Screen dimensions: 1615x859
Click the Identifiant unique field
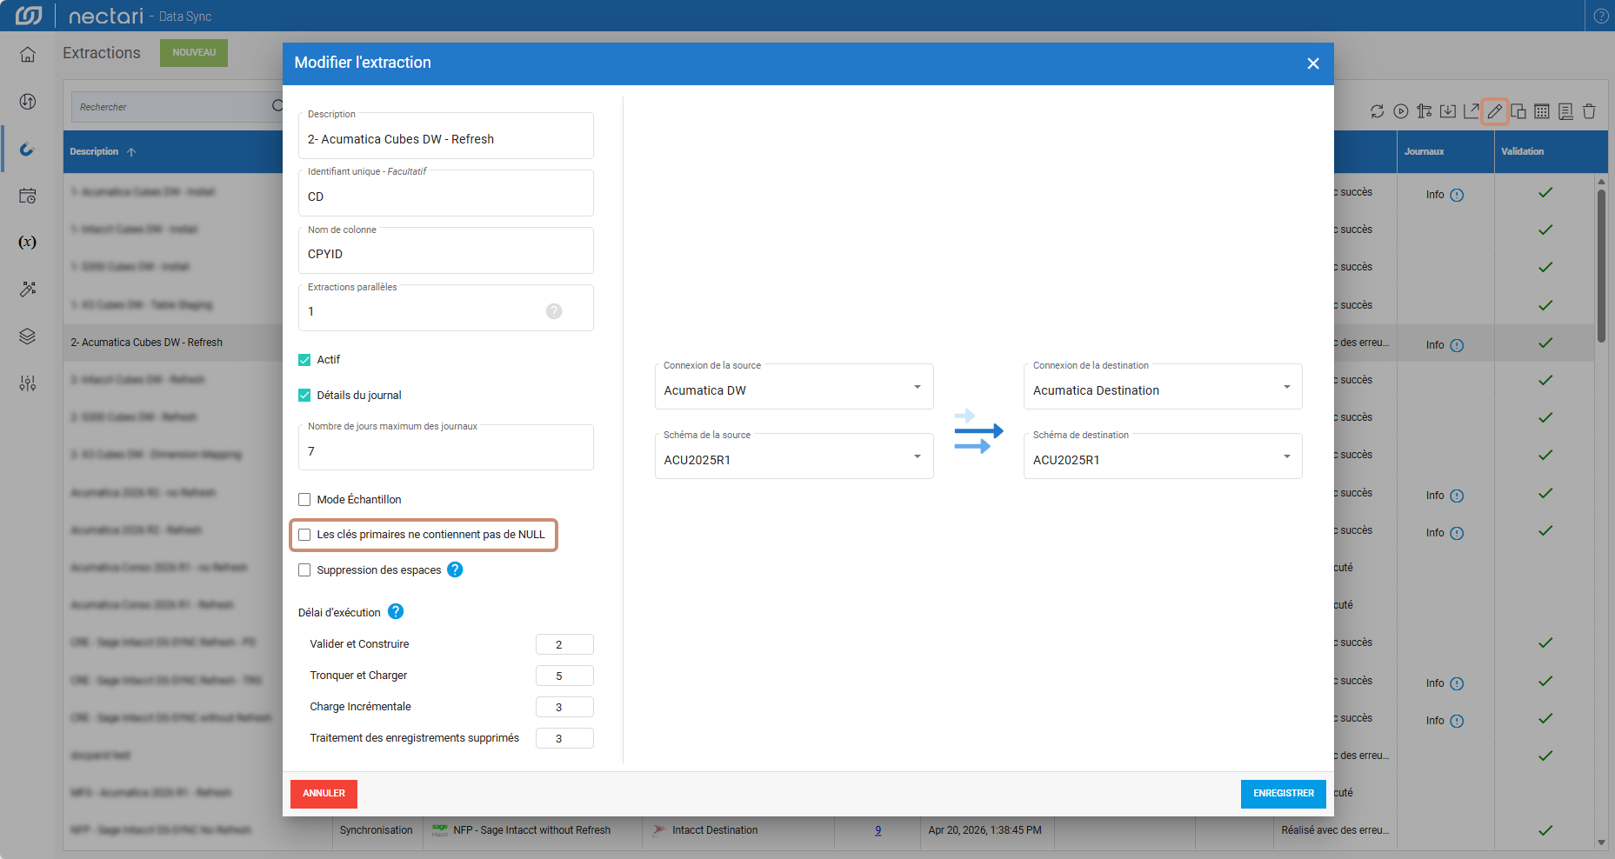point(446,193)
